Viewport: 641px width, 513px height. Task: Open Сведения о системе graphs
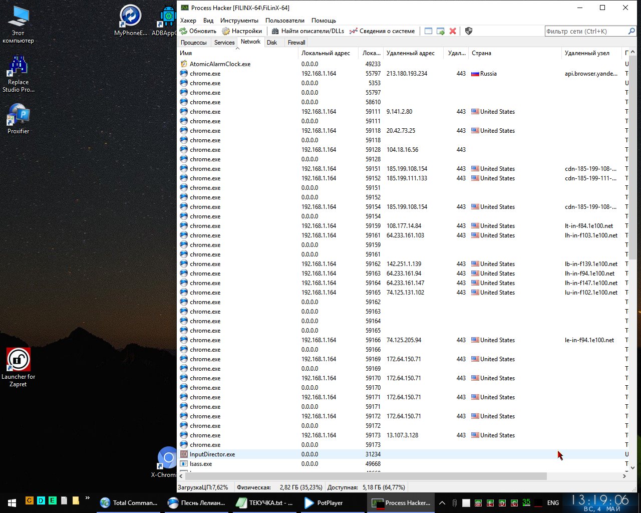click(382, 31)
